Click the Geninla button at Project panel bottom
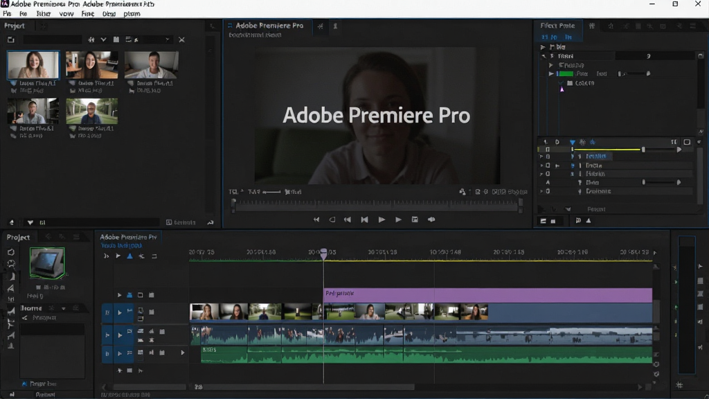This screenshot has height=399, width=709. [x=181, y=222]
